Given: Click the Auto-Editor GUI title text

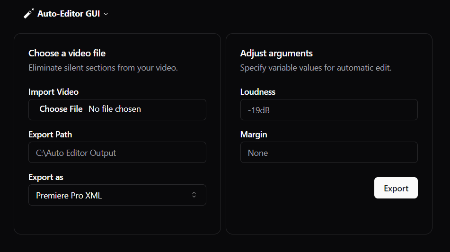Looking at the screenshot, I should click(x=68, y=14).
